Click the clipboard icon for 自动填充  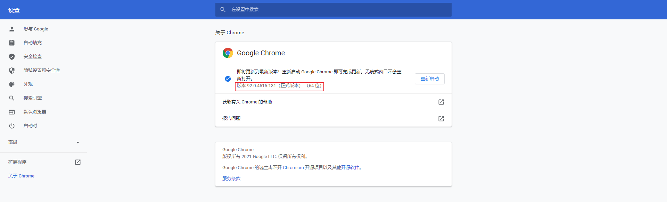point(12,43)
